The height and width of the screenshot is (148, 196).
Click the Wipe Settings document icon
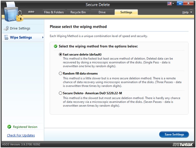coord(6,37)
